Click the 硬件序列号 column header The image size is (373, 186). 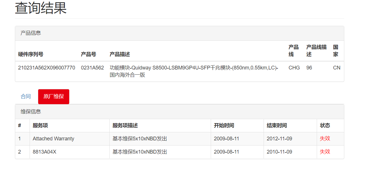tap(31, 54)
